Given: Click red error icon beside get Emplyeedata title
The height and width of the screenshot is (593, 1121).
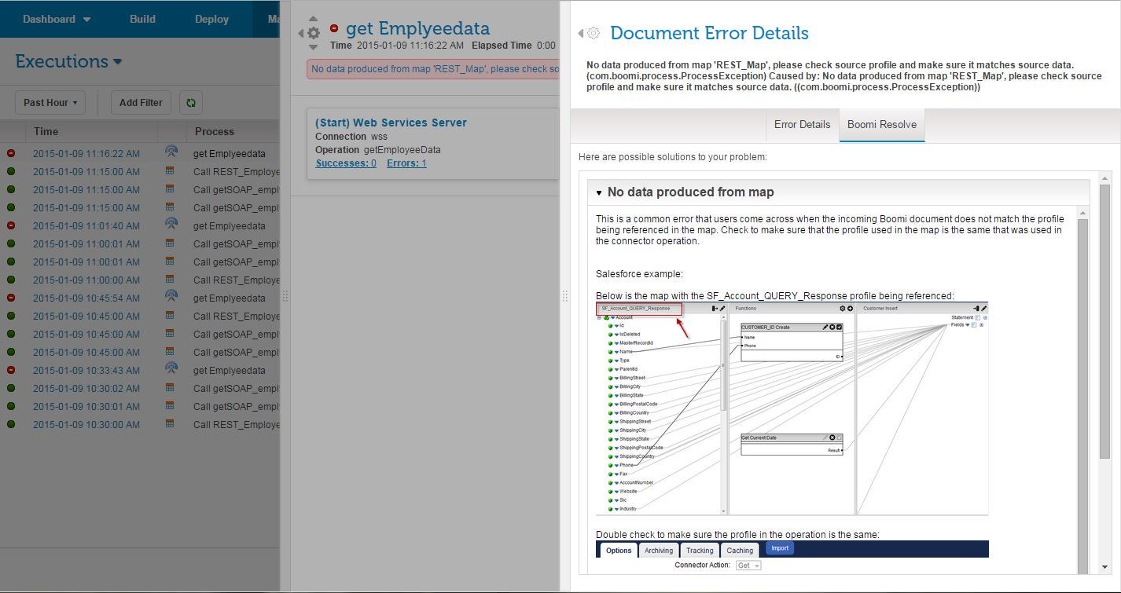Looking at the screenshot, I should 334,28.
